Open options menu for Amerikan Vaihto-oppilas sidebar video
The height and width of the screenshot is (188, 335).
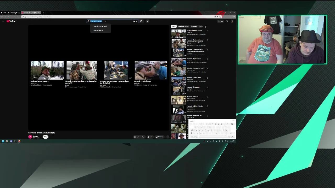coord(207,40)
